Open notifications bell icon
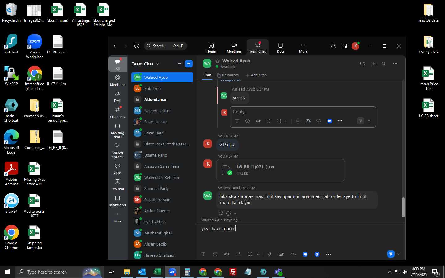 [333, 46]
